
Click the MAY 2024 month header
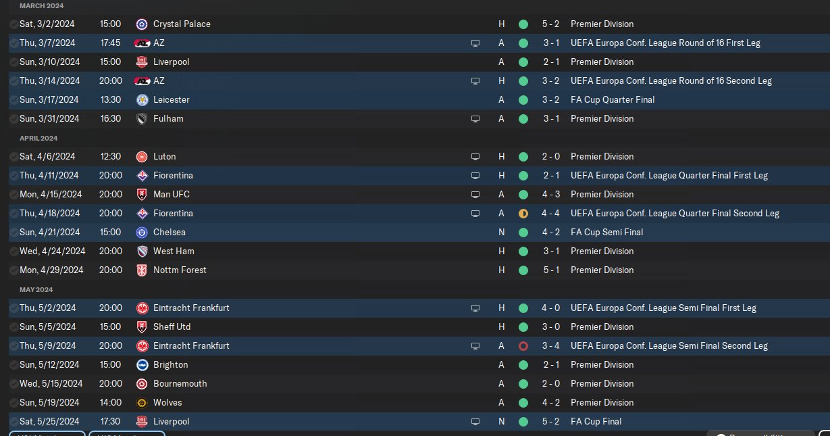(36, 289)
